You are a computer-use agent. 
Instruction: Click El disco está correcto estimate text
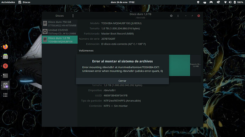tap(124, 44)
